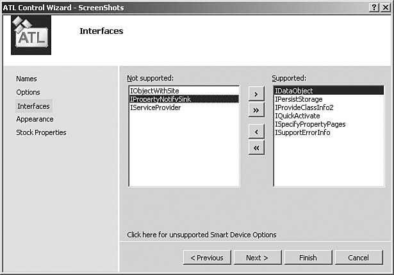Go to the Names page
Viewport: 394px width, 275px height.
26,79
